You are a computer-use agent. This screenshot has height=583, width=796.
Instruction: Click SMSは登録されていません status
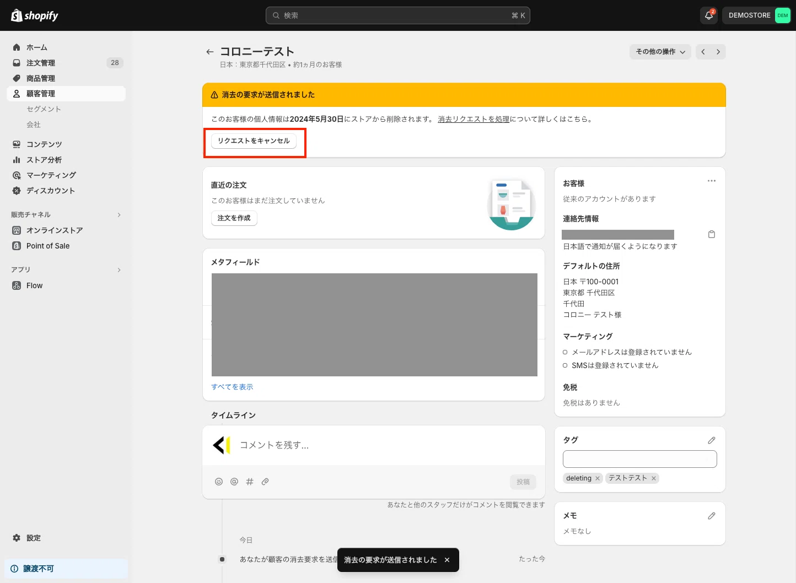(x=615, y=365)
